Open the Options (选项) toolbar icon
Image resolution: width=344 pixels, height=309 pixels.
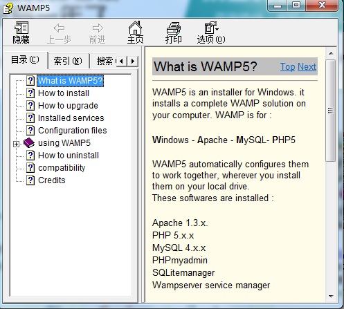pos(211,28)
